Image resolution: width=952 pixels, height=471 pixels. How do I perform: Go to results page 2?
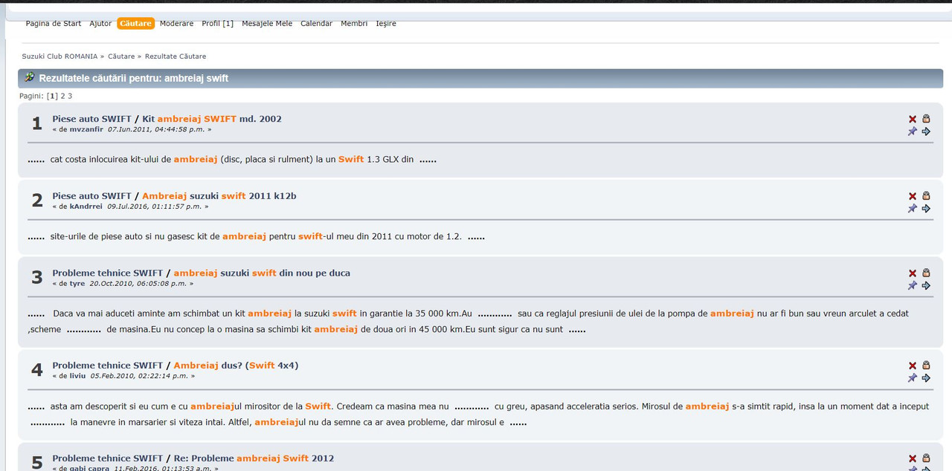click(x=62, y=96)
